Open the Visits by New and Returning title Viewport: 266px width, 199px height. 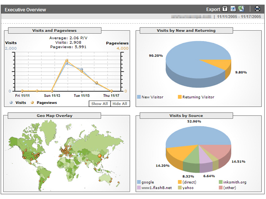186,30
